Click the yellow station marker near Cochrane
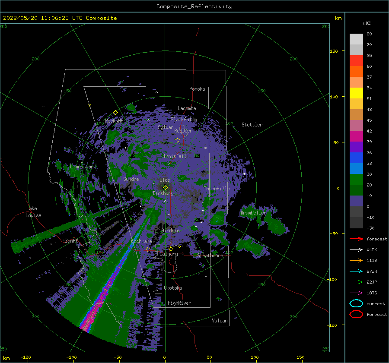 (148, 249)
